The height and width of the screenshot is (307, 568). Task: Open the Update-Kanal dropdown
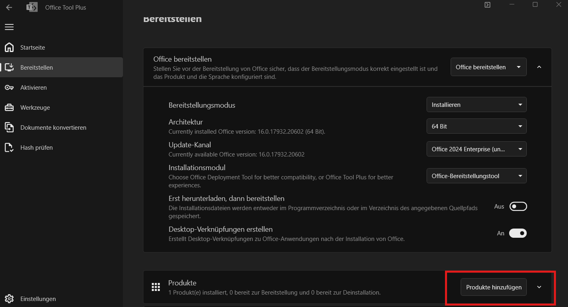pos(476,149)
